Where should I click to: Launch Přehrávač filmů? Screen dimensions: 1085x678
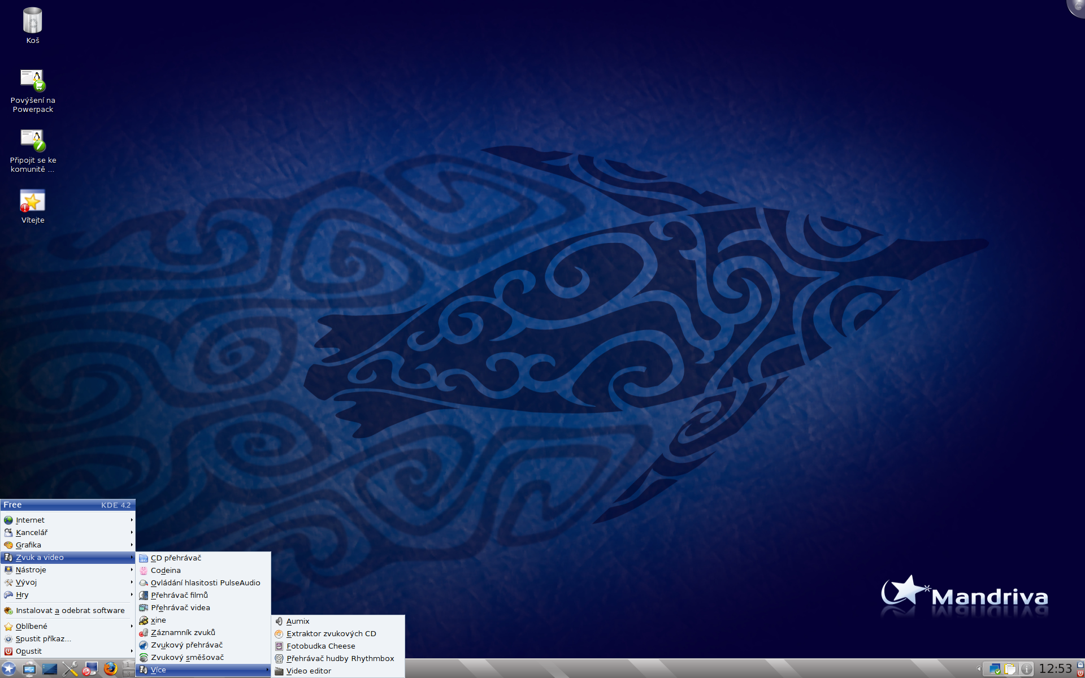coord(203,595)
